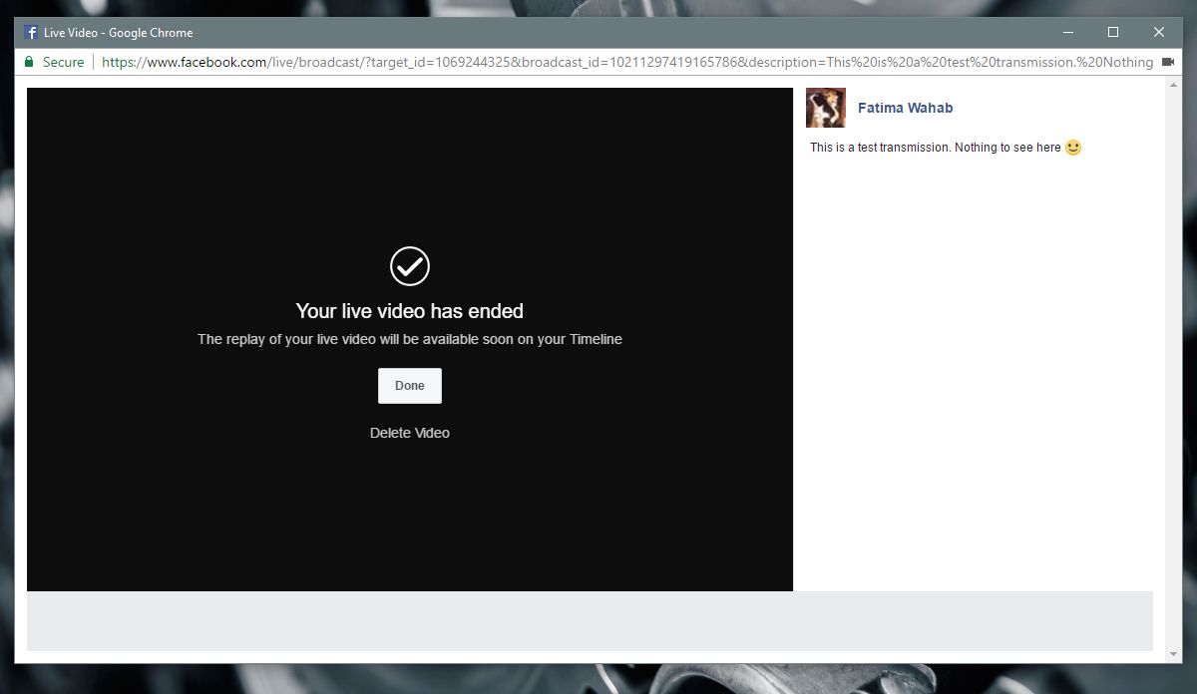Click the facebook.com URL in address bar
The height and width of the screenshot is (694, 1197).
click(627, 62)
